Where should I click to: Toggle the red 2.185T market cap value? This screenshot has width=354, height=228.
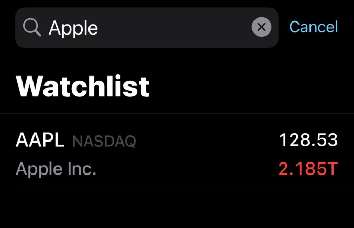pyautogui.click(x=308, y=169)
